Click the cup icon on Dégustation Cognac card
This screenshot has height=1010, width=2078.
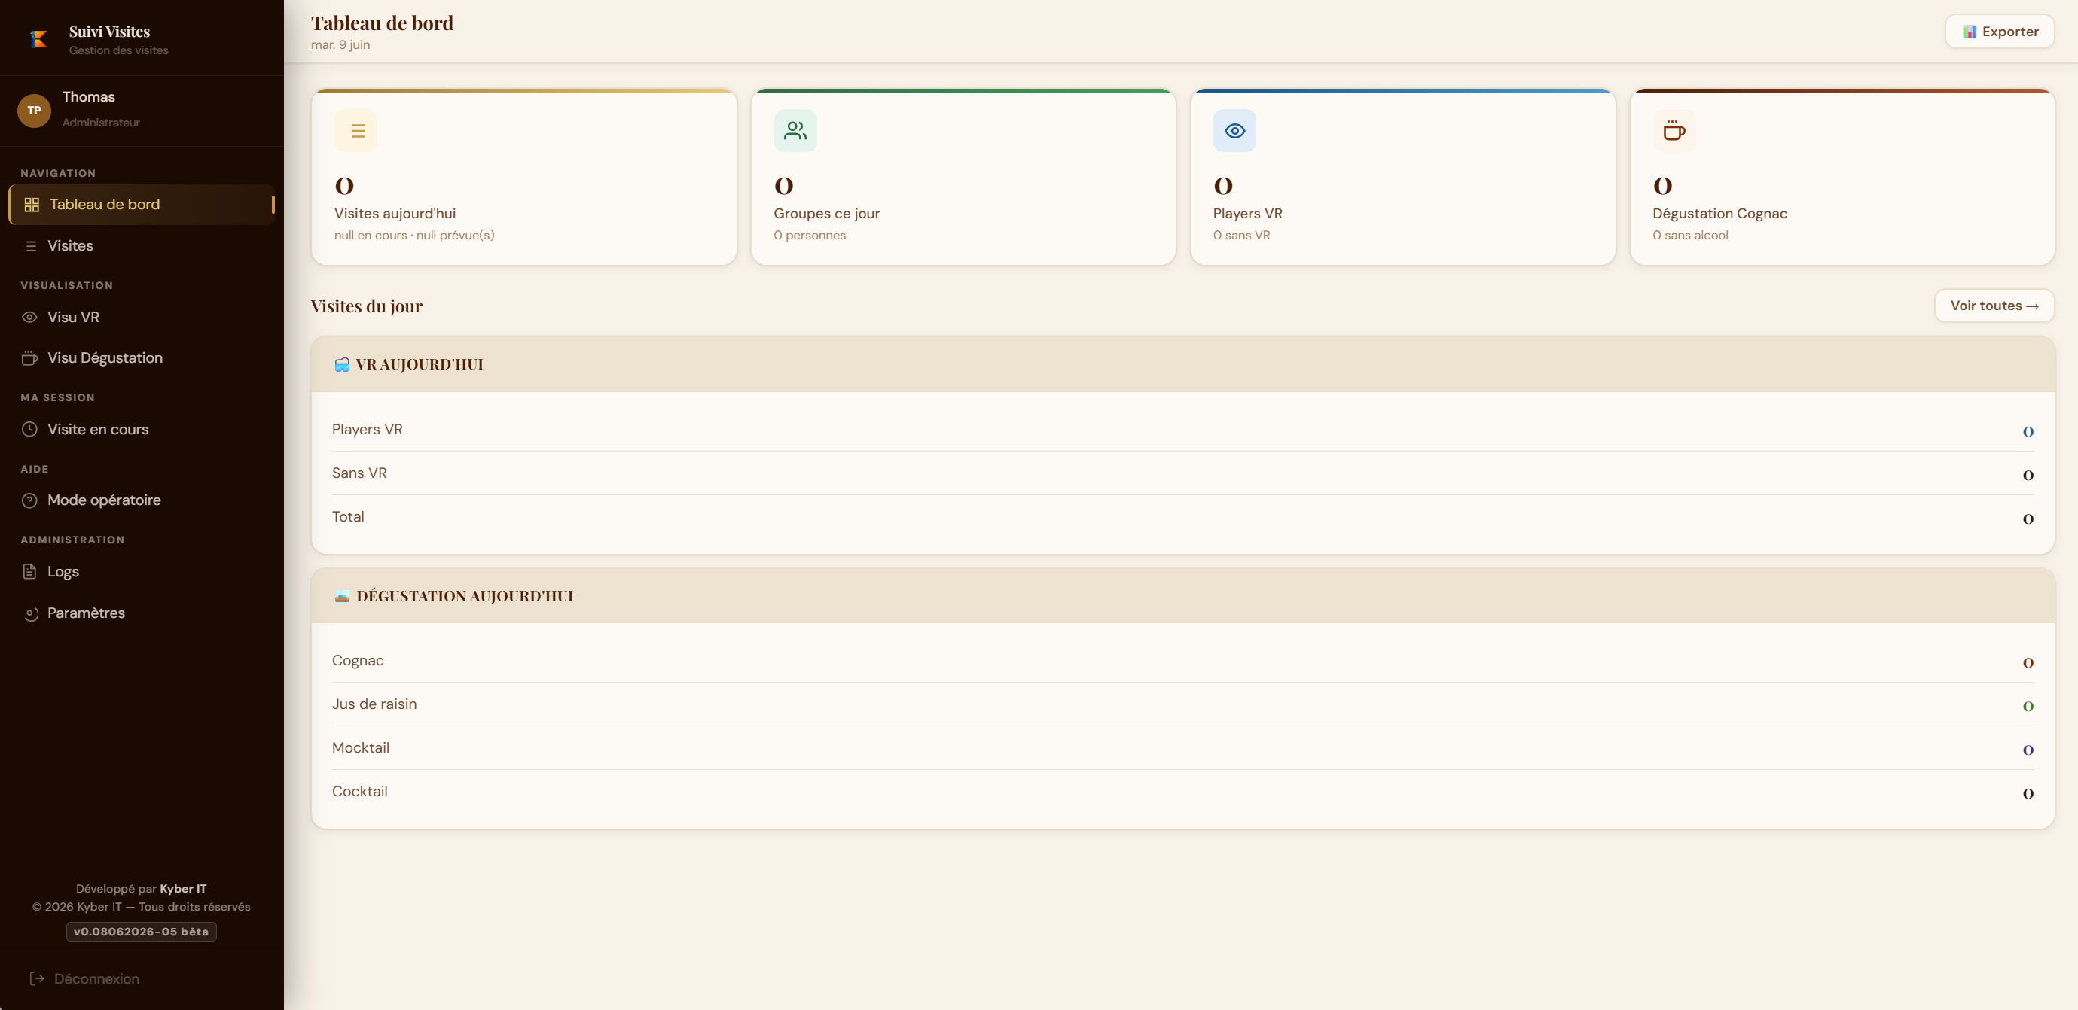1674,131
